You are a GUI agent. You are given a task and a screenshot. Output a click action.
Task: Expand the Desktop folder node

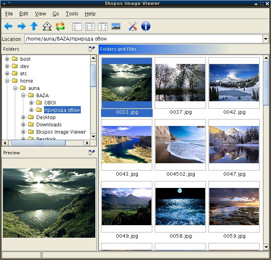(23, 117)
